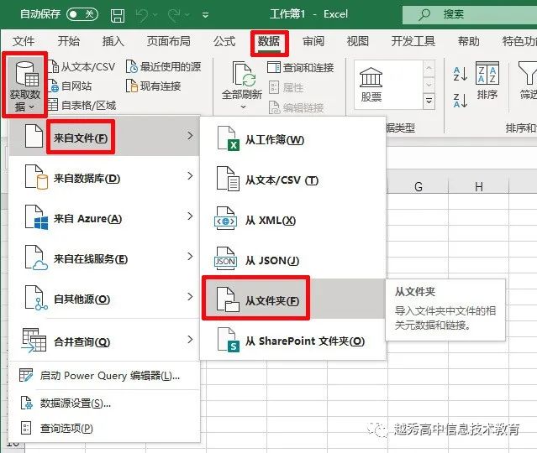This screenshot has width=537, height=453.
Task: Switch to the 公式 tab
Action: pyautogui.click(x=224, y=41)
